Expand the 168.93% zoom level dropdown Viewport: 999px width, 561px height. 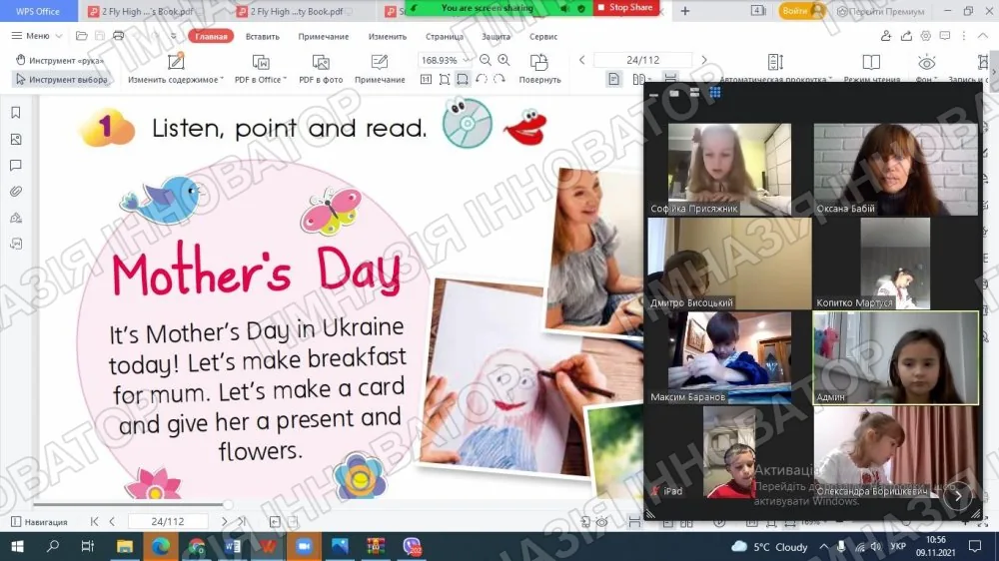pos(467,60)
